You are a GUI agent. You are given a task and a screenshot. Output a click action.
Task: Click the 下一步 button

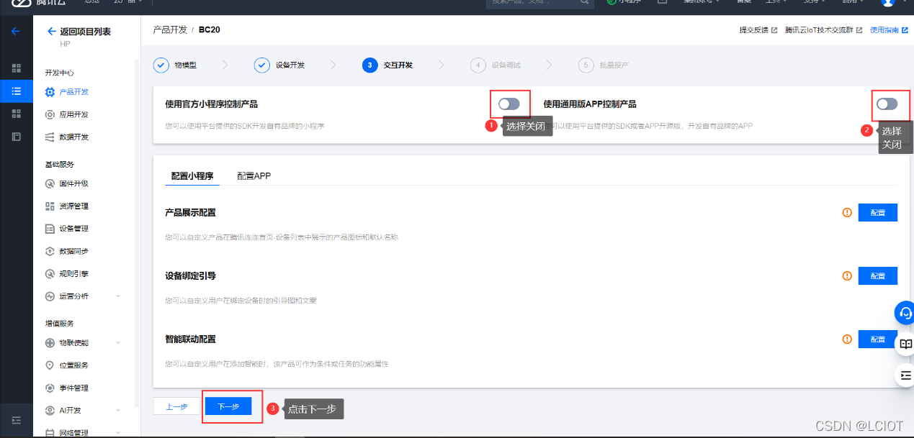pyautogui.click(x=229, y=406)
